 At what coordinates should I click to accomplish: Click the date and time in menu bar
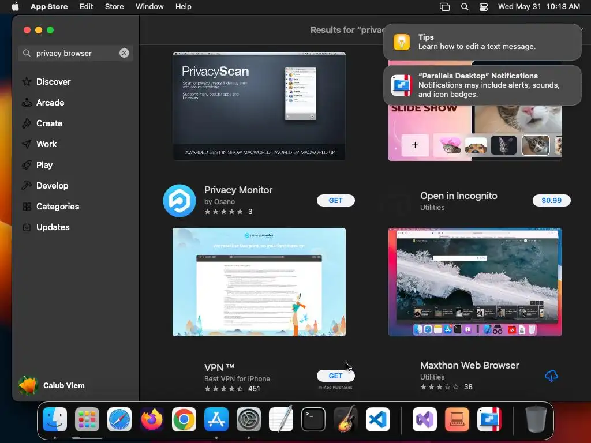[538, 7]
